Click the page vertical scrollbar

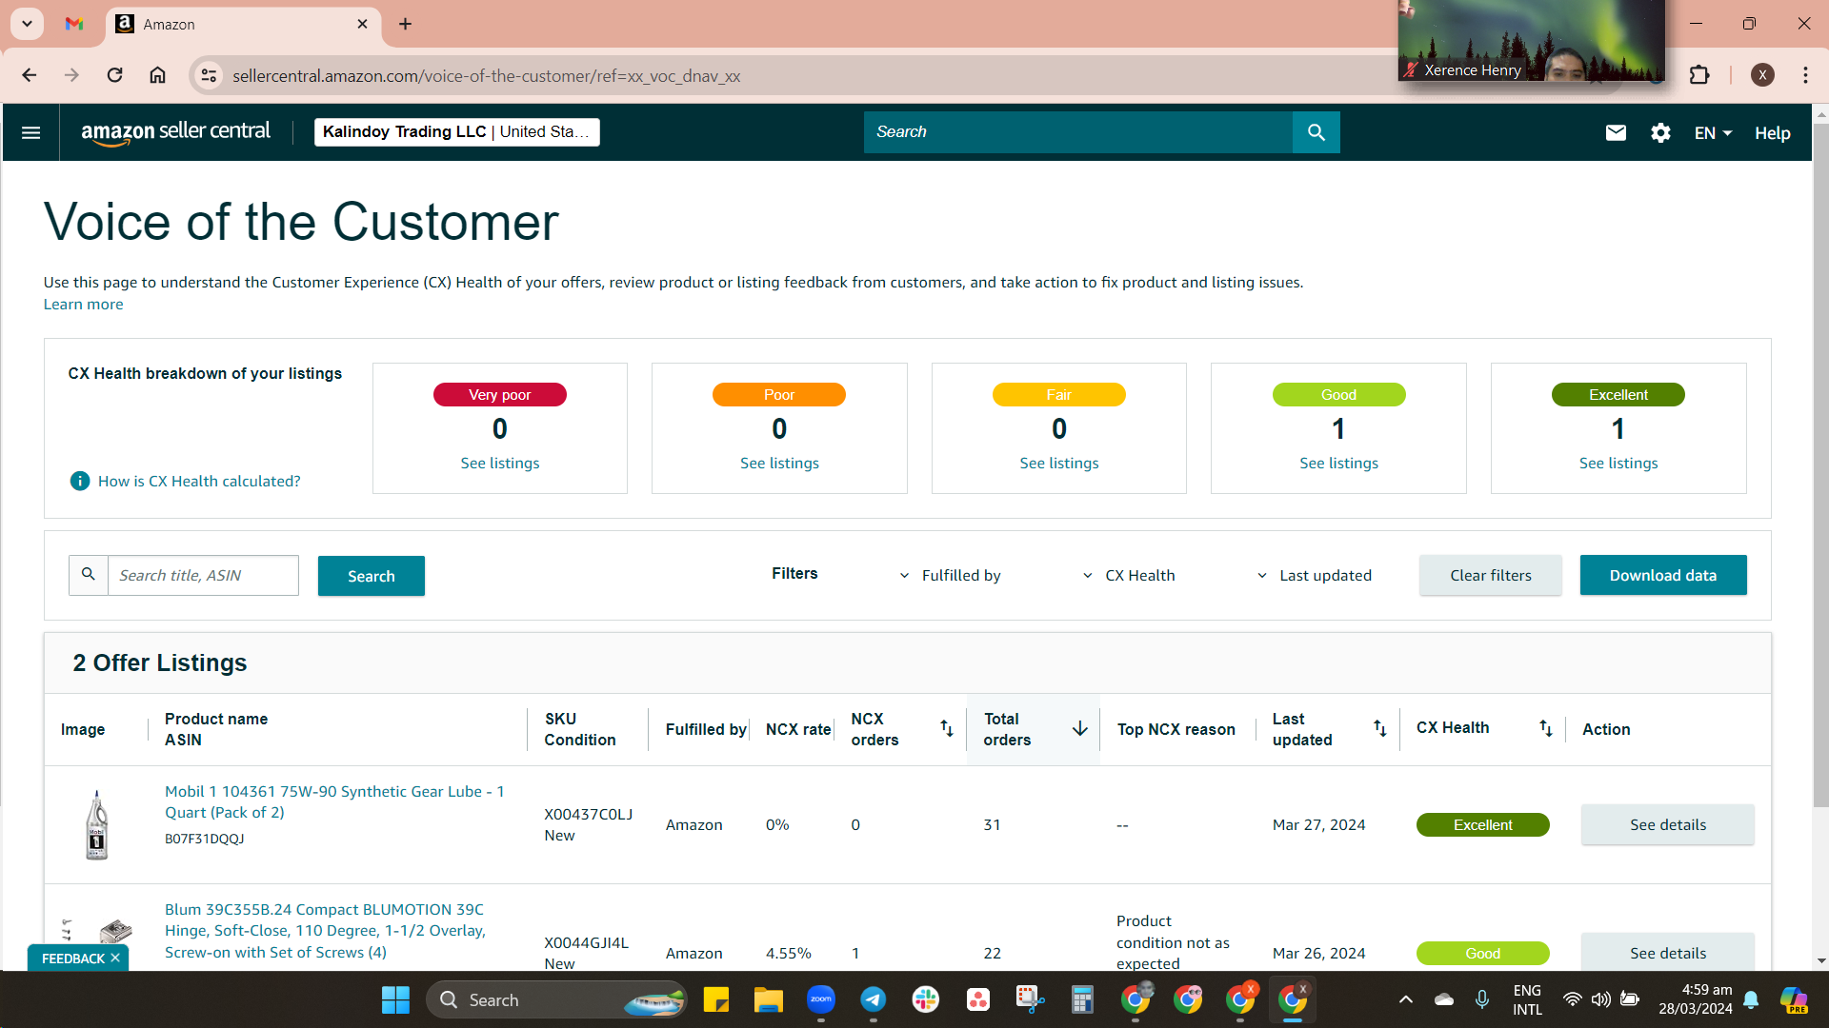tap(1820, 466)
